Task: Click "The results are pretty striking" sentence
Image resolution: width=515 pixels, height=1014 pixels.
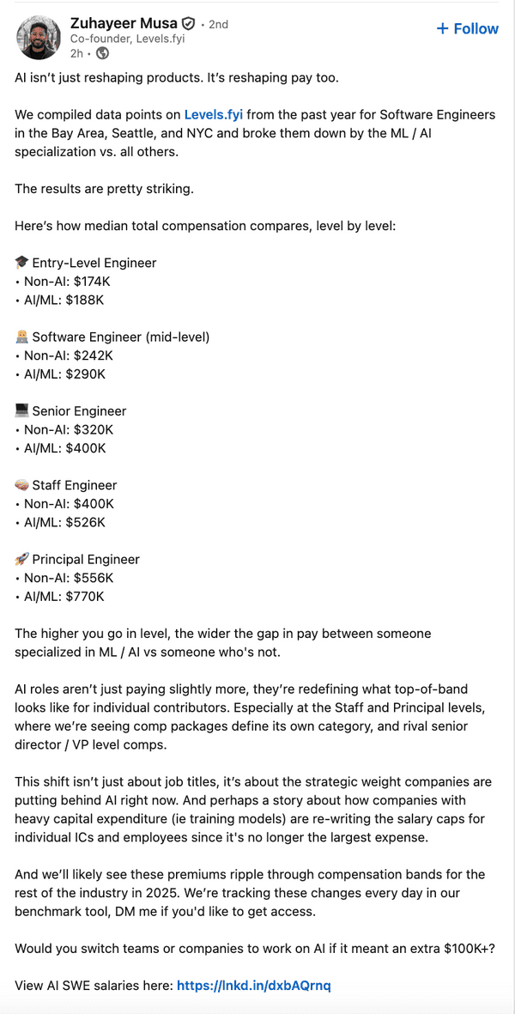Action: click(x=112, y=188)
